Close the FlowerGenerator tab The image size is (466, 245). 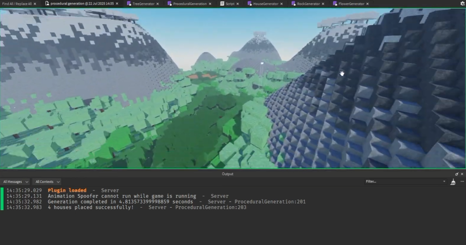368,4
